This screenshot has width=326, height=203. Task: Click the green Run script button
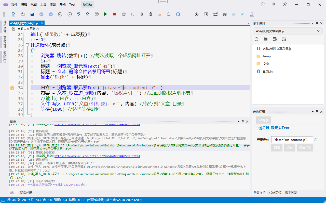[105, 14]
